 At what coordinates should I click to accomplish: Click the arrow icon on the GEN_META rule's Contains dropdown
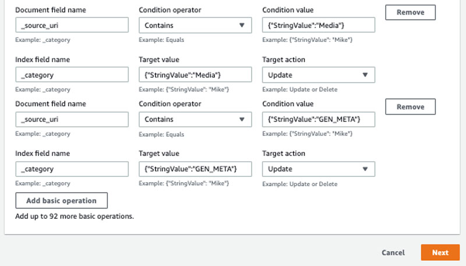(242, 119)
